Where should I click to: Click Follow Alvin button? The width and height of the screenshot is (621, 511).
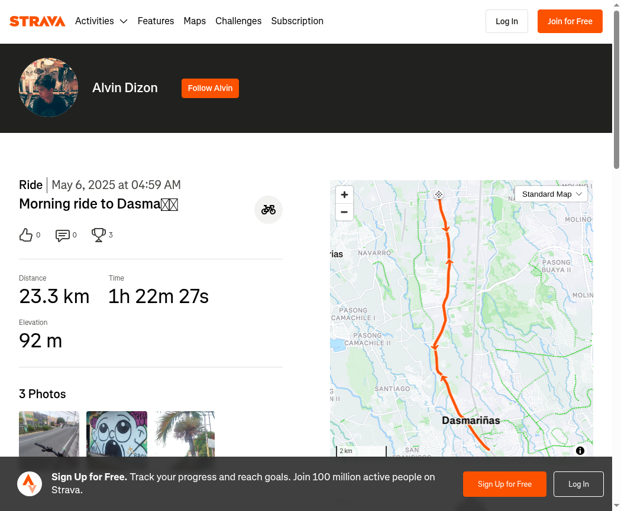point(210,88)
